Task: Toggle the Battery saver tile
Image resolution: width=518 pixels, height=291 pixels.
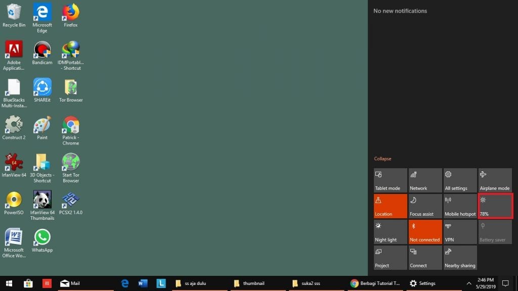Action: tap(495, 231)
